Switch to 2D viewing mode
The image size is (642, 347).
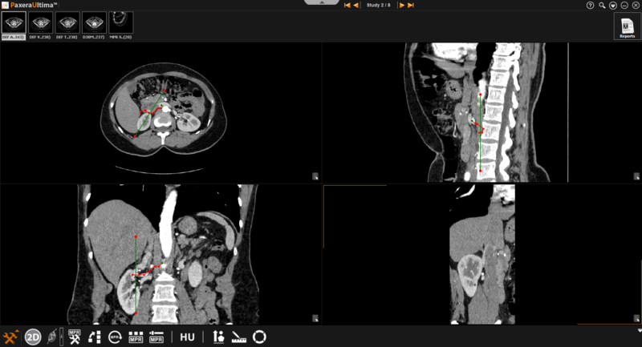point(33,337)
